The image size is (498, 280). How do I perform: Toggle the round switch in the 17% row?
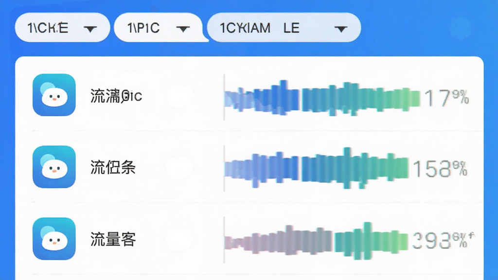178,96
